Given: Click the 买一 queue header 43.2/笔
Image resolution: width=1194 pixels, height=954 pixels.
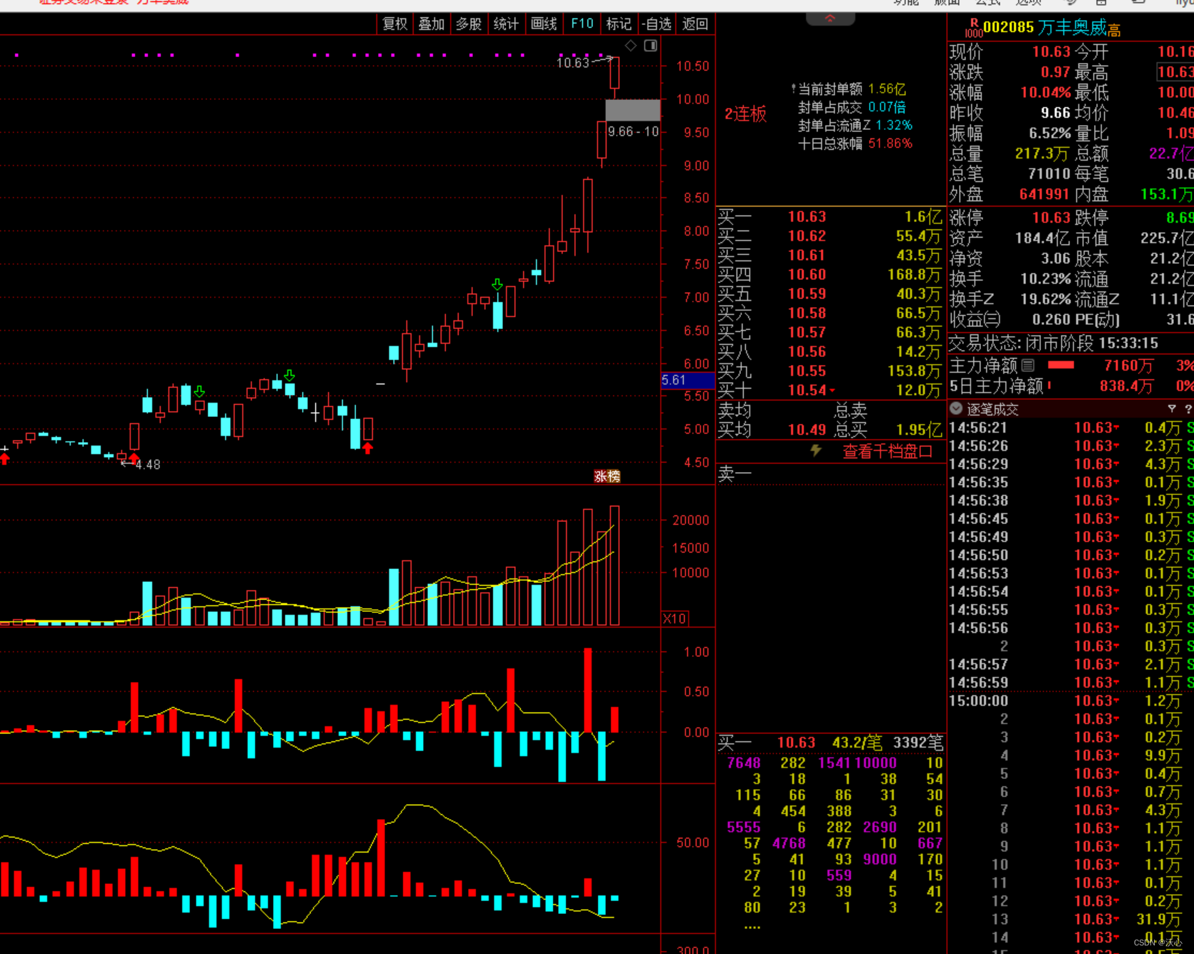Looking at the screenshot, I should click(858, 743).
